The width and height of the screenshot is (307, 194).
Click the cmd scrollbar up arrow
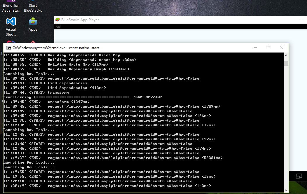point(286,55)
